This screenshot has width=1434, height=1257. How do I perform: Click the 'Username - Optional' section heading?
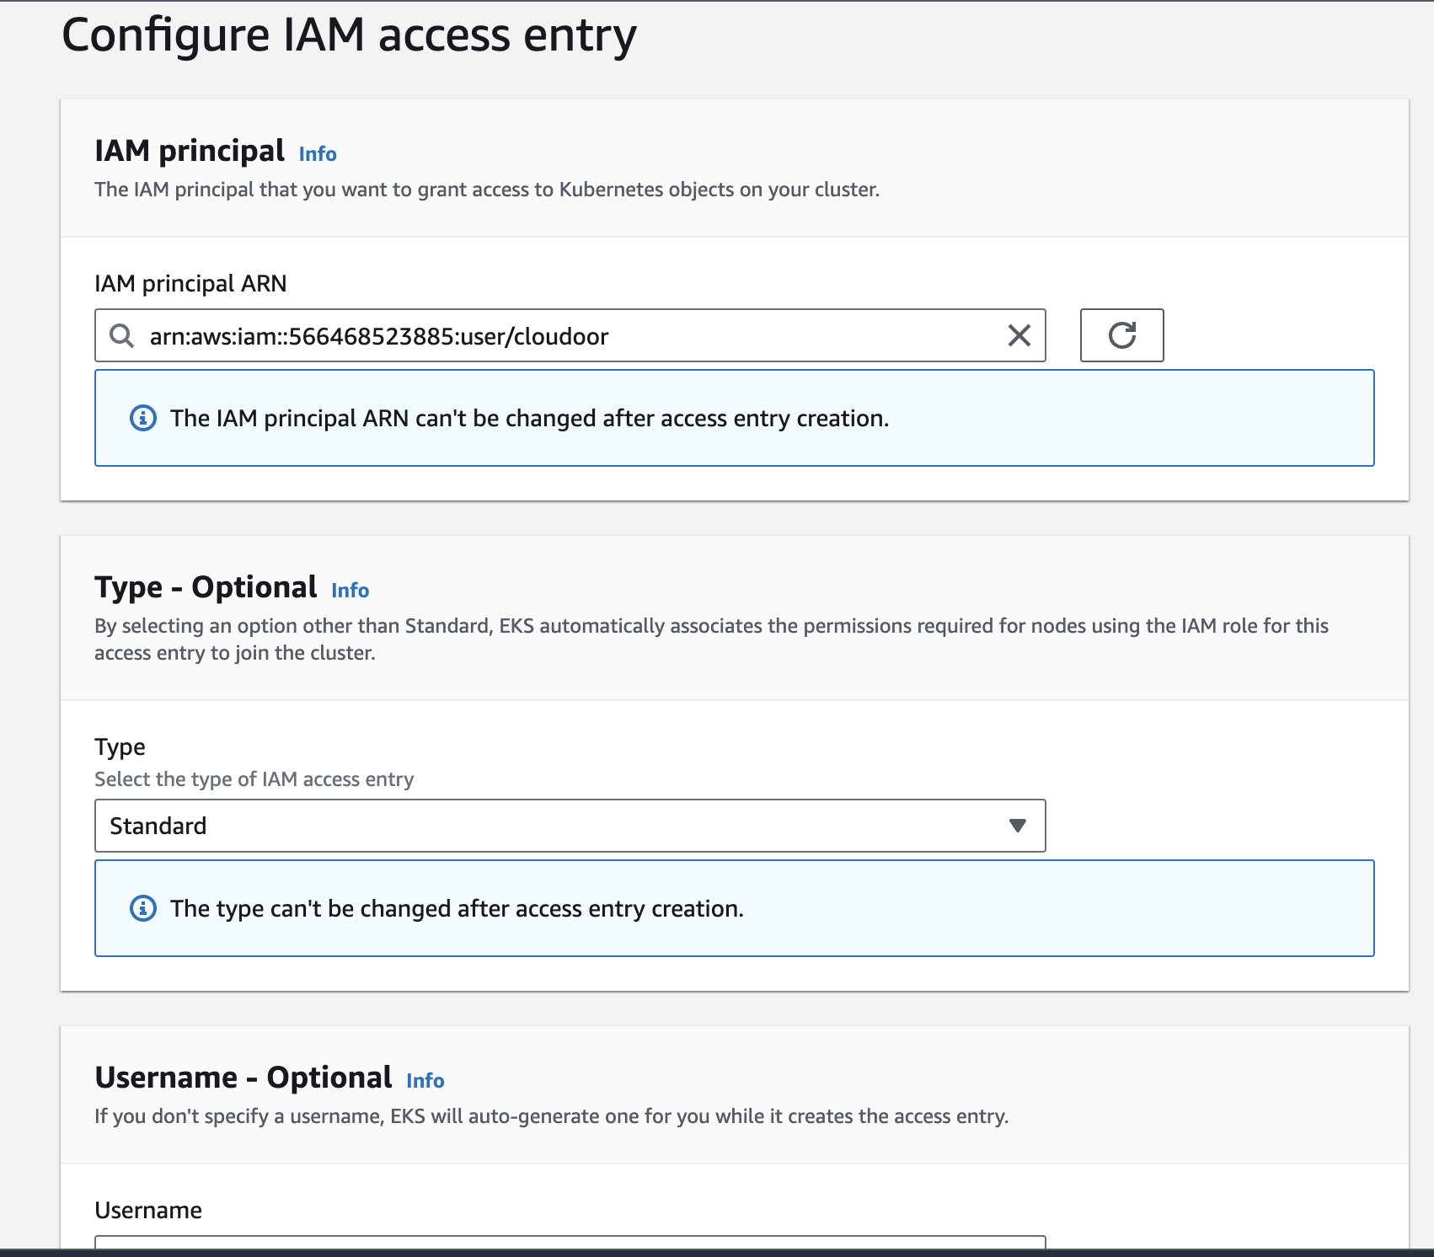(243, 1078)
